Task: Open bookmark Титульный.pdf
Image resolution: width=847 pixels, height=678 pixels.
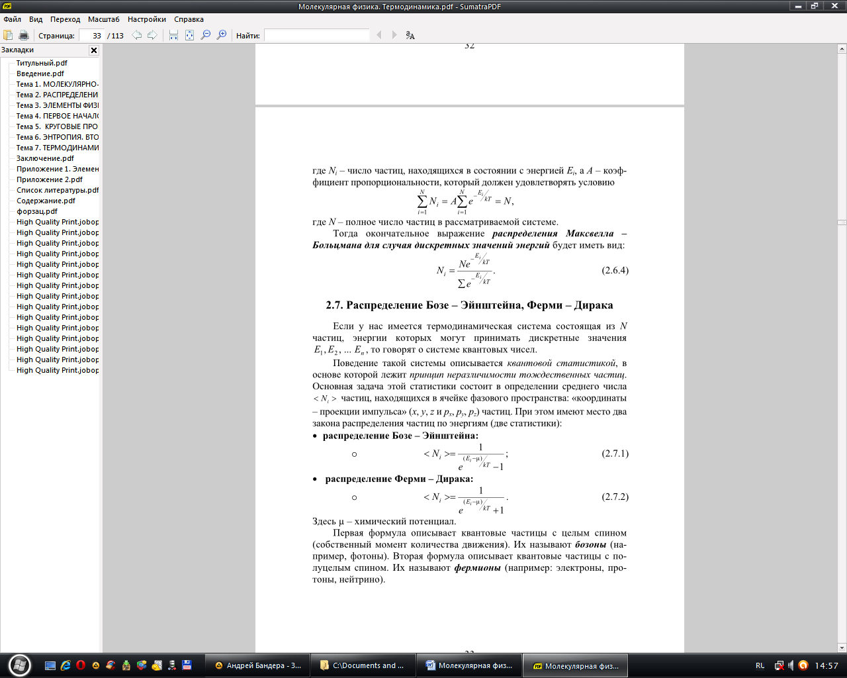Action: point(42,63)
